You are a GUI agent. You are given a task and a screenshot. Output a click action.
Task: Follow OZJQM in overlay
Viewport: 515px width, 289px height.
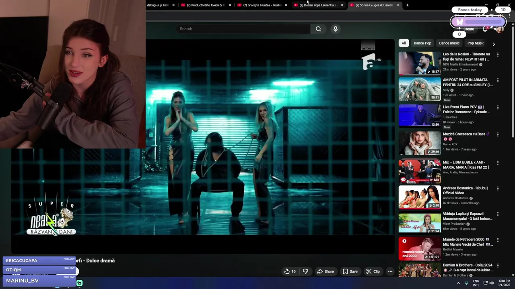69,268
